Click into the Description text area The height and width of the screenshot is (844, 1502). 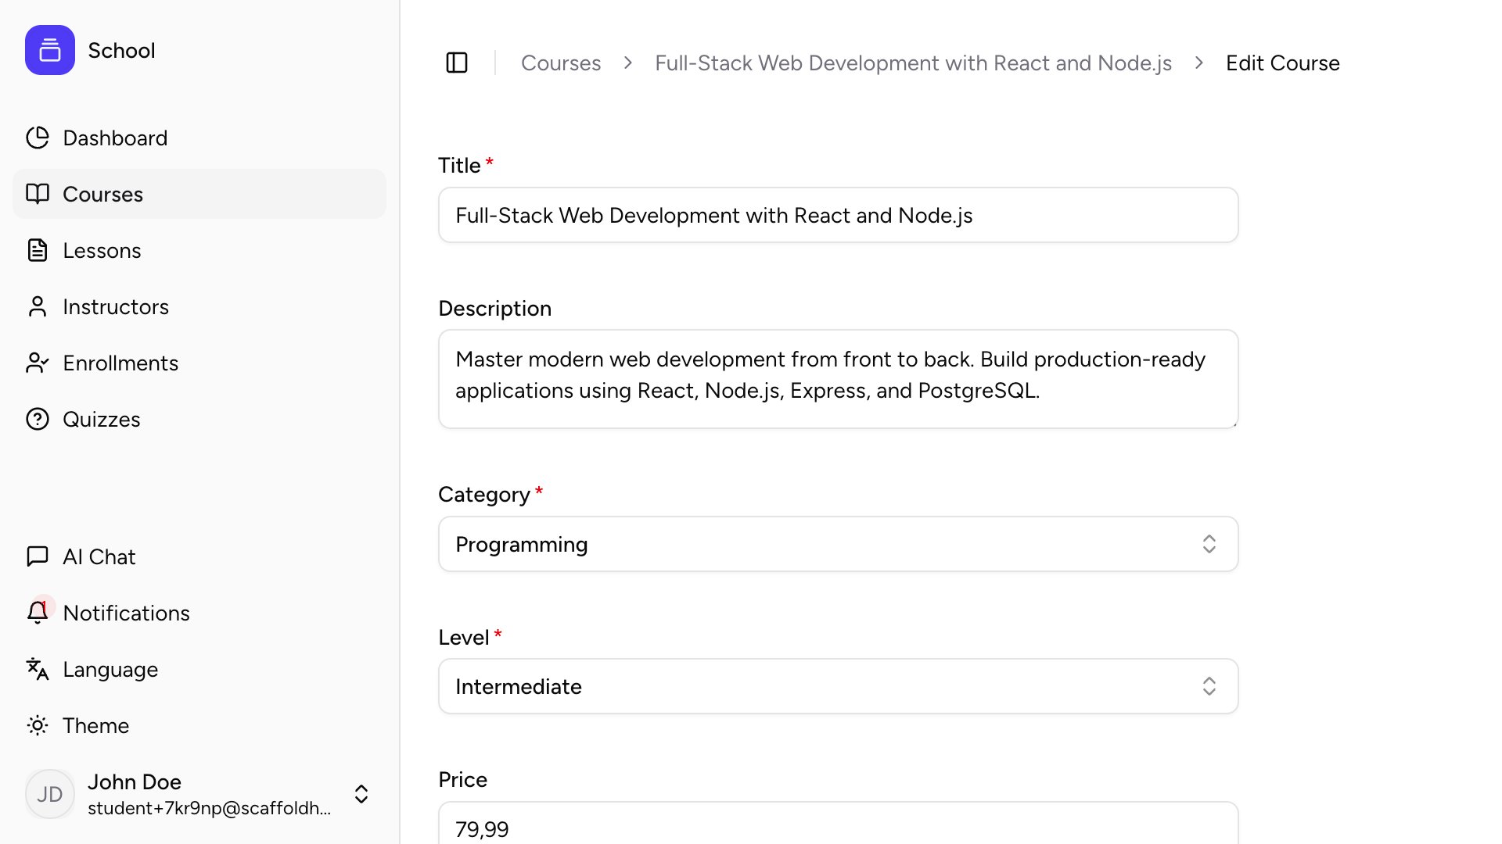tap(838, 378)
